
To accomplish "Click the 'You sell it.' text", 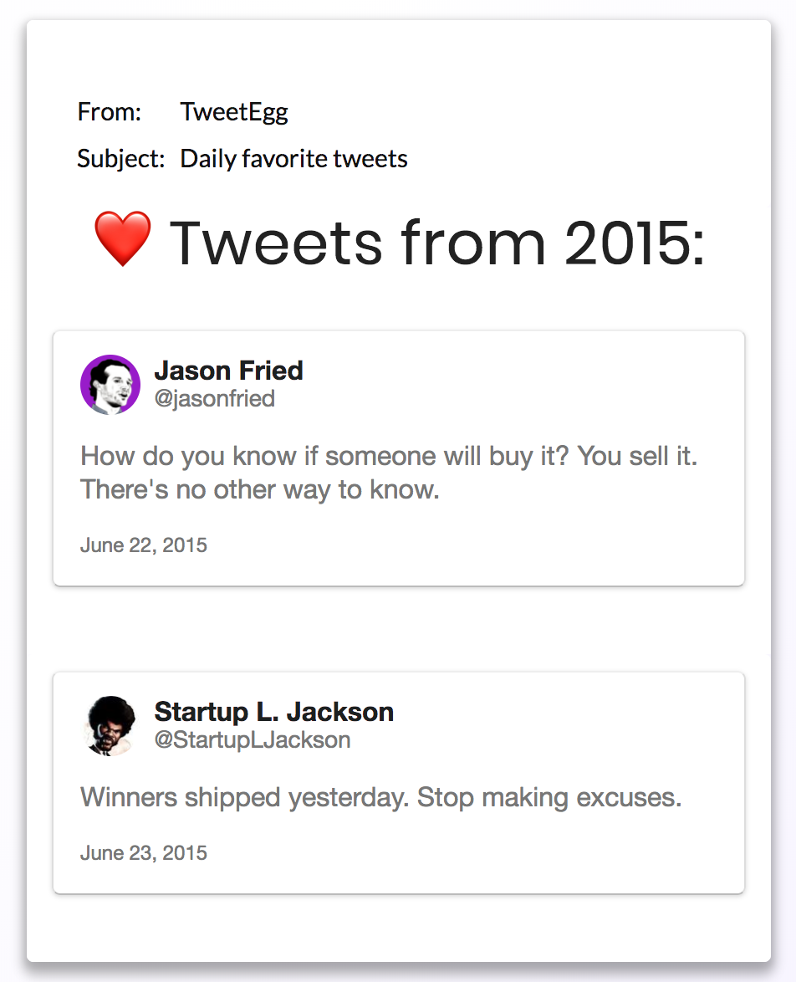I will pyautogui.click(x=637, y=456).
